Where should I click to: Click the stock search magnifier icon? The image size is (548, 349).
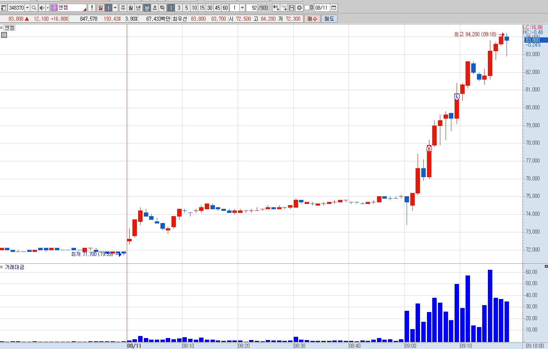[34, 8]
